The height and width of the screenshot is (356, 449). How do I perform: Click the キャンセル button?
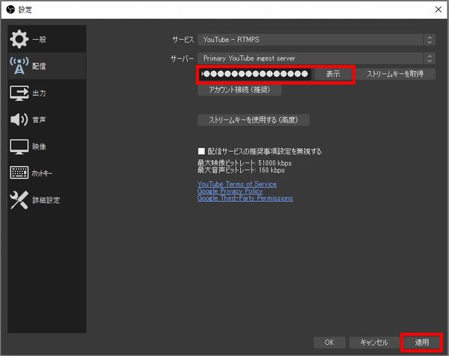[373, 343]
